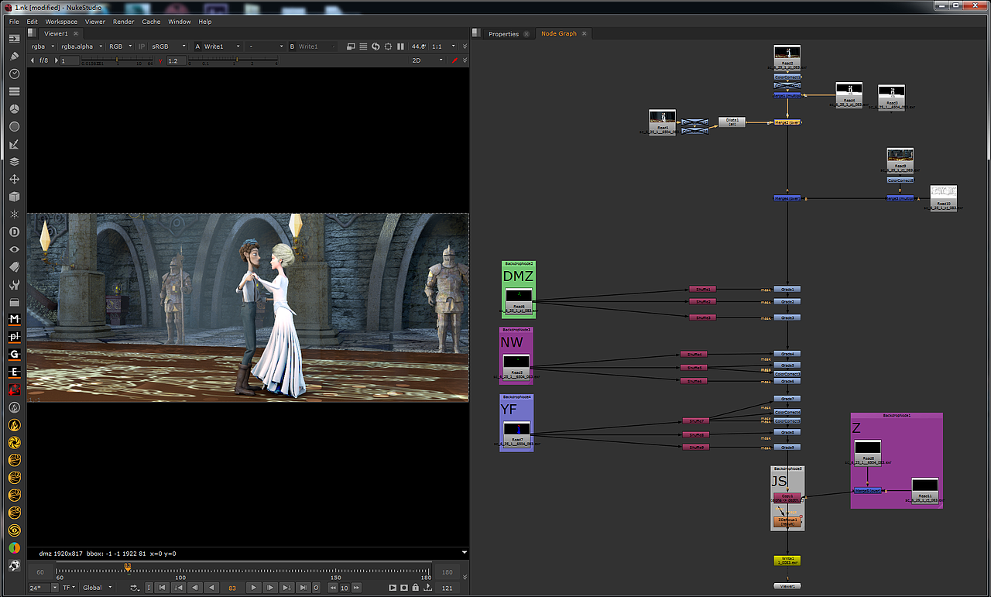
Task: Open the pl plugin menu icon
Action: pyautogui.click(x=14, y=337)
